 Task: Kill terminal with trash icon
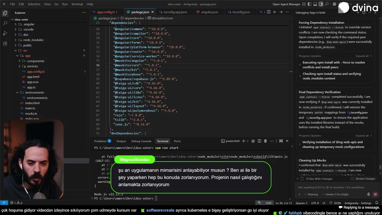(x=265, y=141)
